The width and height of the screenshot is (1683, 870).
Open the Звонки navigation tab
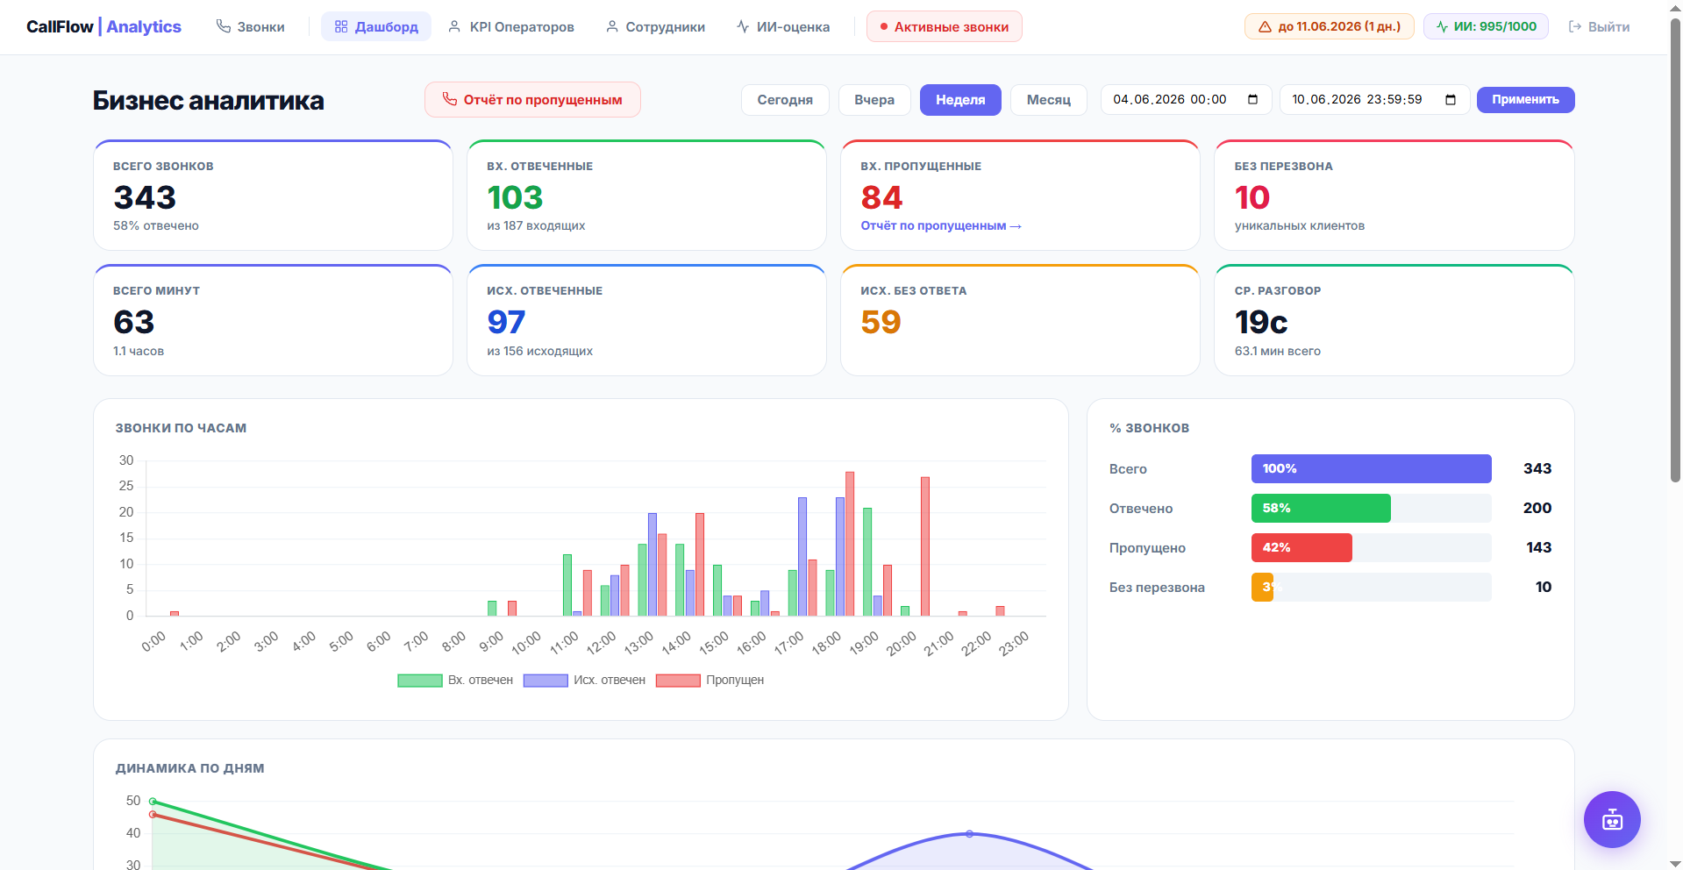(250, 26)
